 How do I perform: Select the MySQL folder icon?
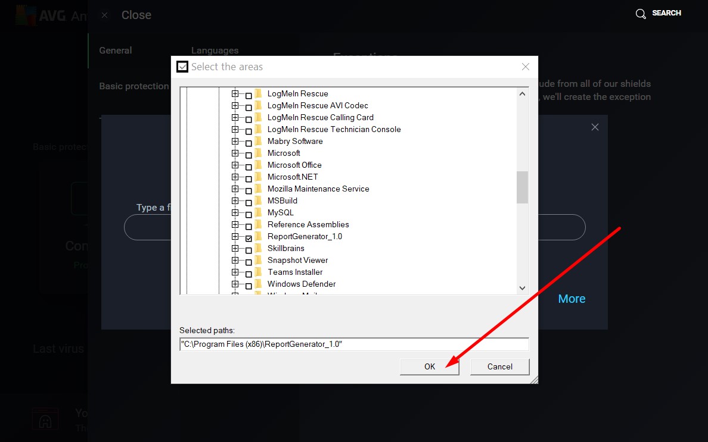pyautogui.click(x=258, y=212)
